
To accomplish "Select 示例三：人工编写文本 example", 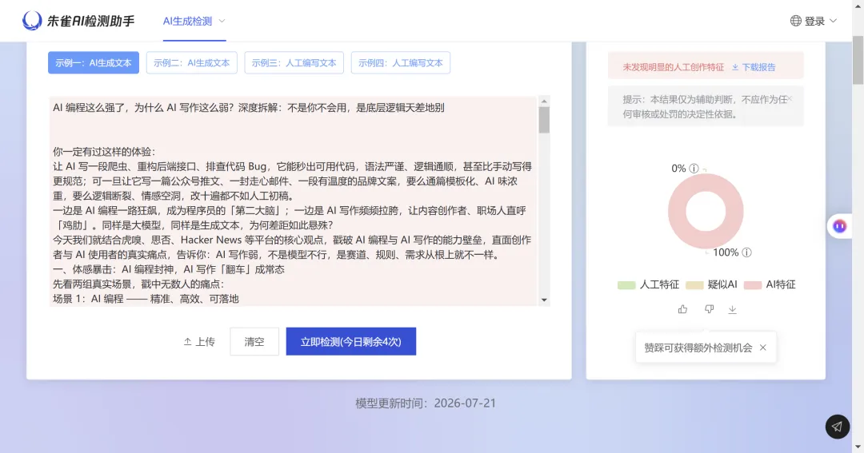I will pyautogui.click(x=294, y=63).
